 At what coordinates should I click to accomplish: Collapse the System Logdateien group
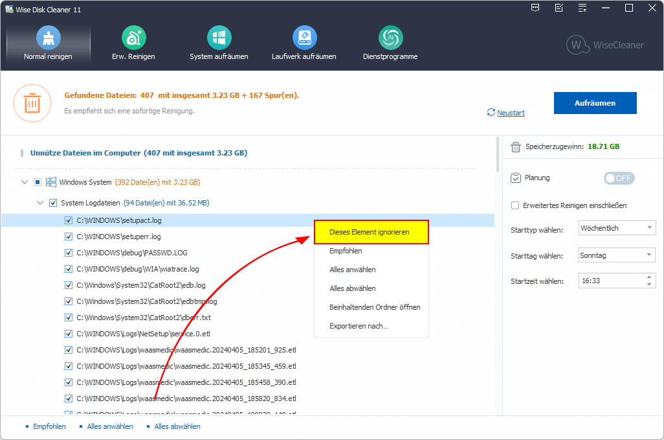click(x=40, y=203)
